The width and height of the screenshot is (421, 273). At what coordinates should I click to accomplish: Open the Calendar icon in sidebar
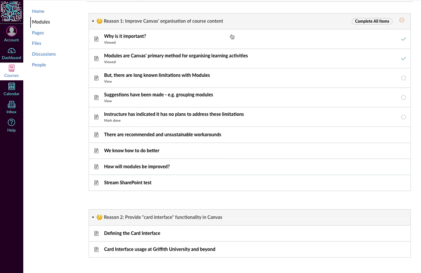[11, 86]
